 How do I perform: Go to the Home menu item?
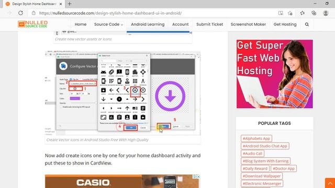click(x=81, y=25)
